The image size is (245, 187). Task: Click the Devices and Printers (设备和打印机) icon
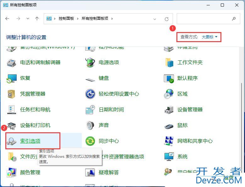point(12,126)
